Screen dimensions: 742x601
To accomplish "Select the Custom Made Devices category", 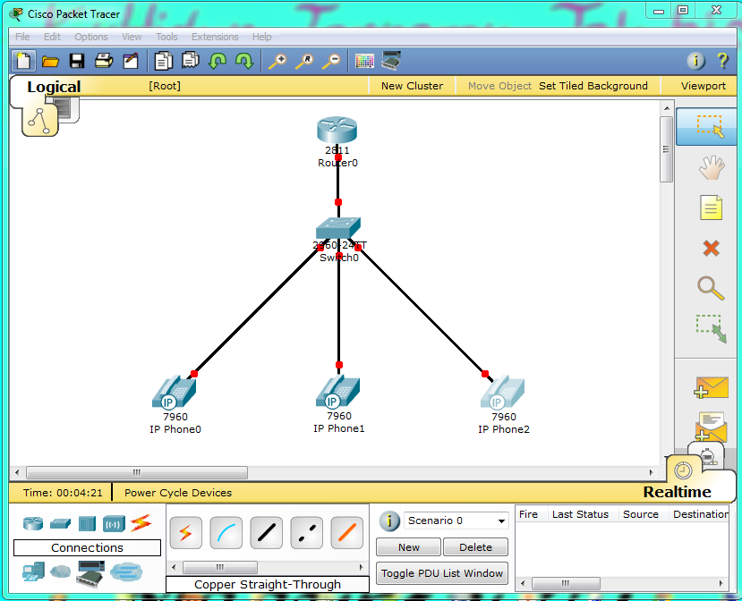I will tap(91, 573).
